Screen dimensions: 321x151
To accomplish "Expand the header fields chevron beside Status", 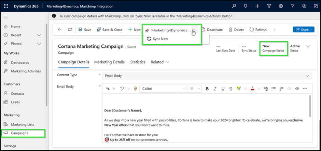I will 308,46.
